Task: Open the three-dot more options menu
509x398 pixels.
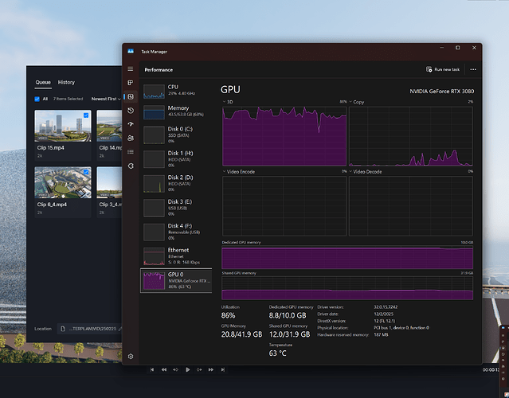Action: point(473,69)
